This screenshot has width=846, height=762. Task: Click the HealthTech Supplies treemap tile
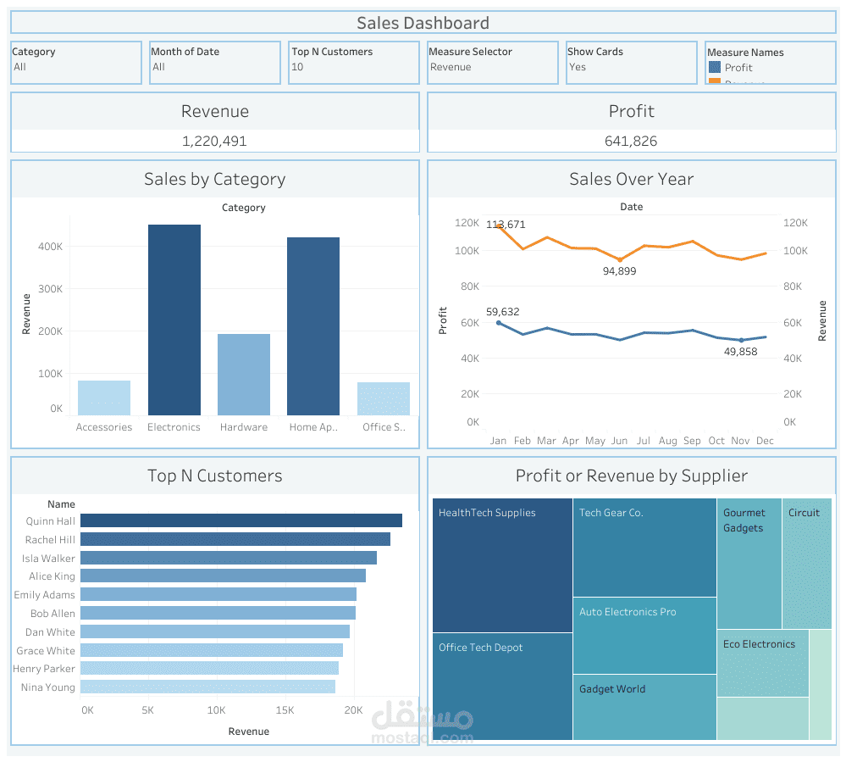tap(502, 565)
